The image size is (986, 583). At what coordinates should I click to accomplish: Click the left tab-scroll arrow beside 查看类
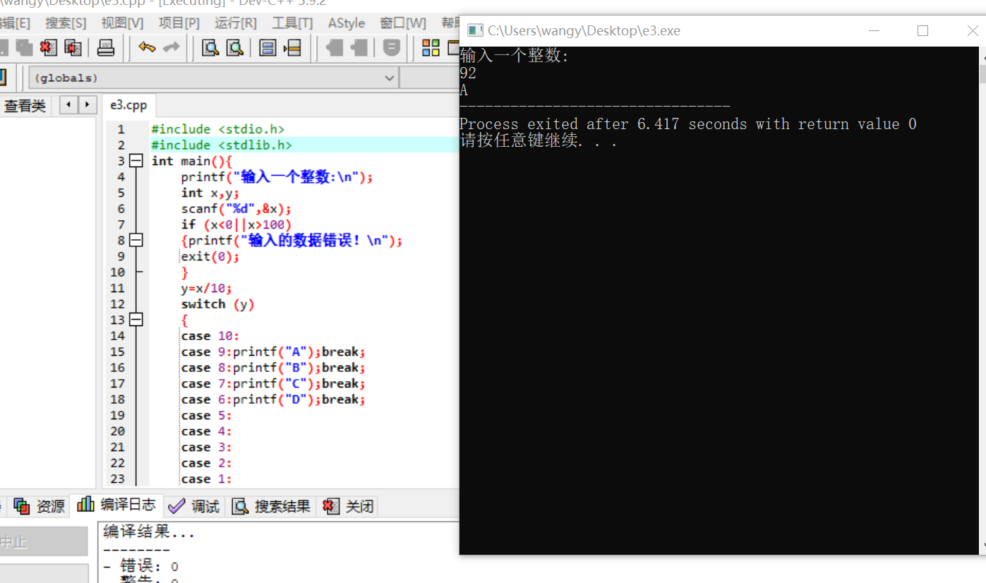68,105
